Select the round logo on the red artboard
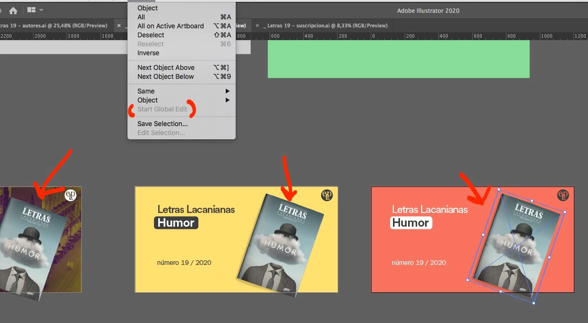588x323 pixels. [563, 195]
